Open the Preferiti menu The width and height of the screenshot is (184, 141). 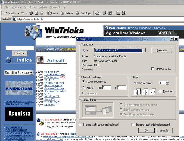pyautogui.click(x=43, y=7)
